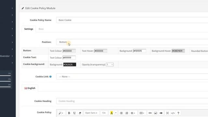Image resolution: width=208 pixels, height=117 pixels.
Task: Click Button Text Hover colour field
Action: 100,51
